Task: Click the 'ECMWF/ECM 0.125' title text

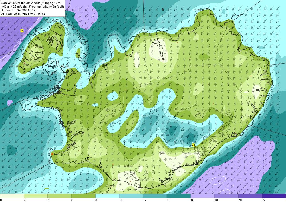Action: (x=15, y=3)
